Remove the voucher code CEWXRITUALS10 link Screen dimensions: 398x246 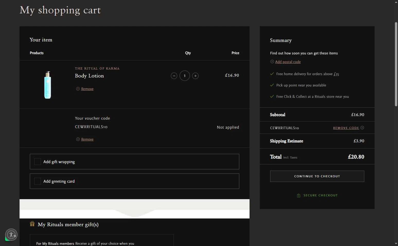(x=87, y=139)
